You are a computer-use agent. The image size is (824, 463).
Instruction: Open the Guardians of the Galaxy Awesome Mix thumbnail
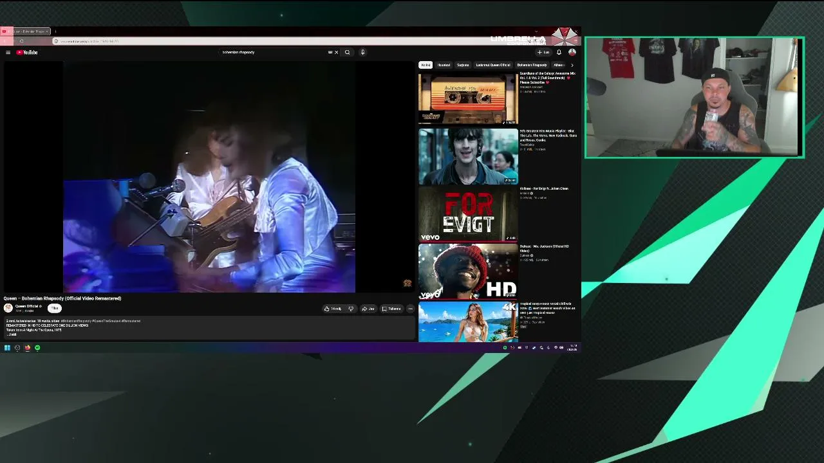click(468, 98)
